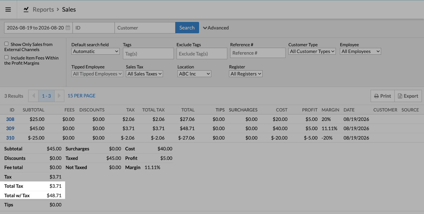424x214 pixels.
Task: Open the Location dropdown showing ABC Inc
Action: click(x=194, y=74)
